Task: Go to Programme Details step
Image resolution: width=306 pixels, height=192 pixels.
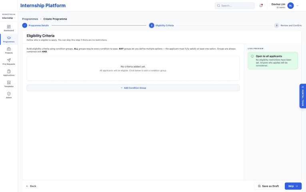Action: (x=36, y=25)
